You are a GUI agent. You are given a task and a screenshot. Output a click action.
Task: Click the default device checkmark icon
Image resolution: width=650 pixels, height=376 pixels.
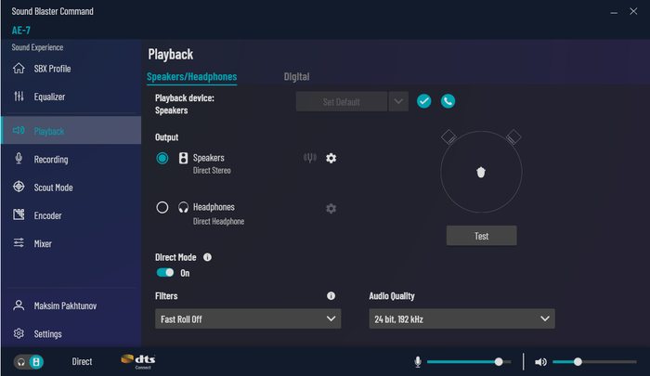tap(423, 101)
